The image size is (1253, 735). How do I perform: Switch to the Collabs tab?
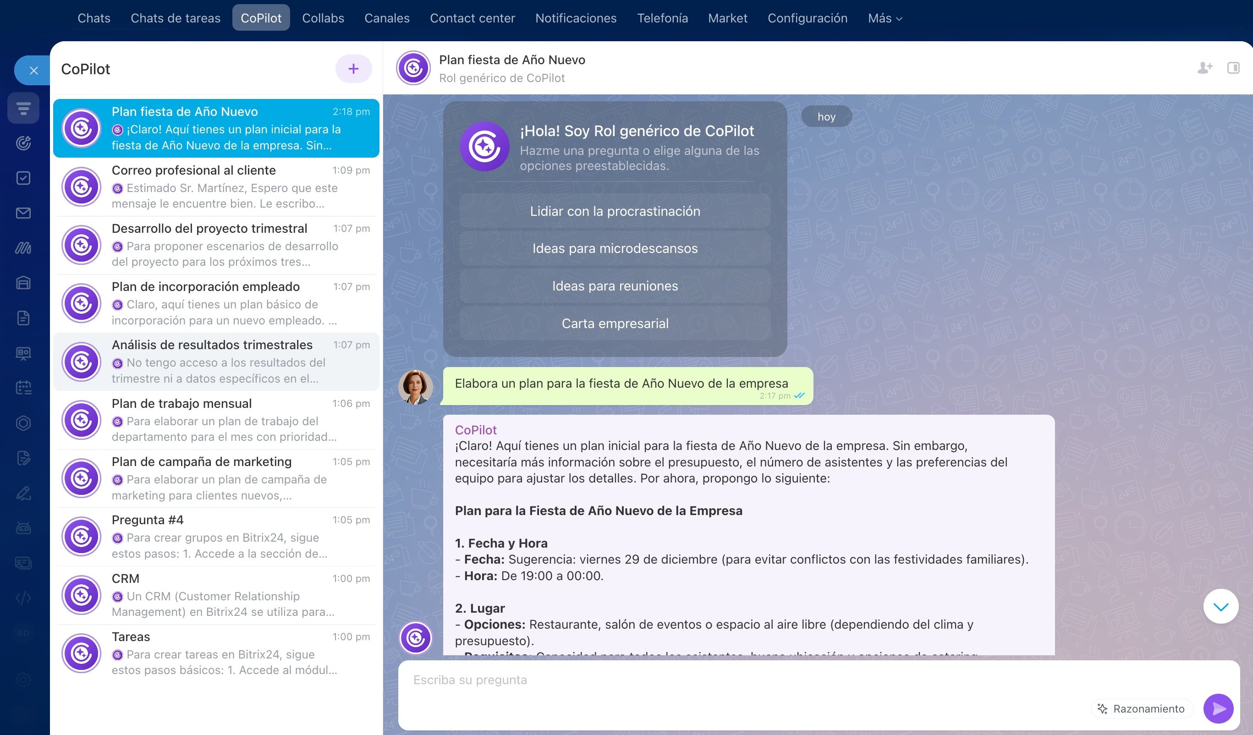pyautogui.click(x=323, y=18)
